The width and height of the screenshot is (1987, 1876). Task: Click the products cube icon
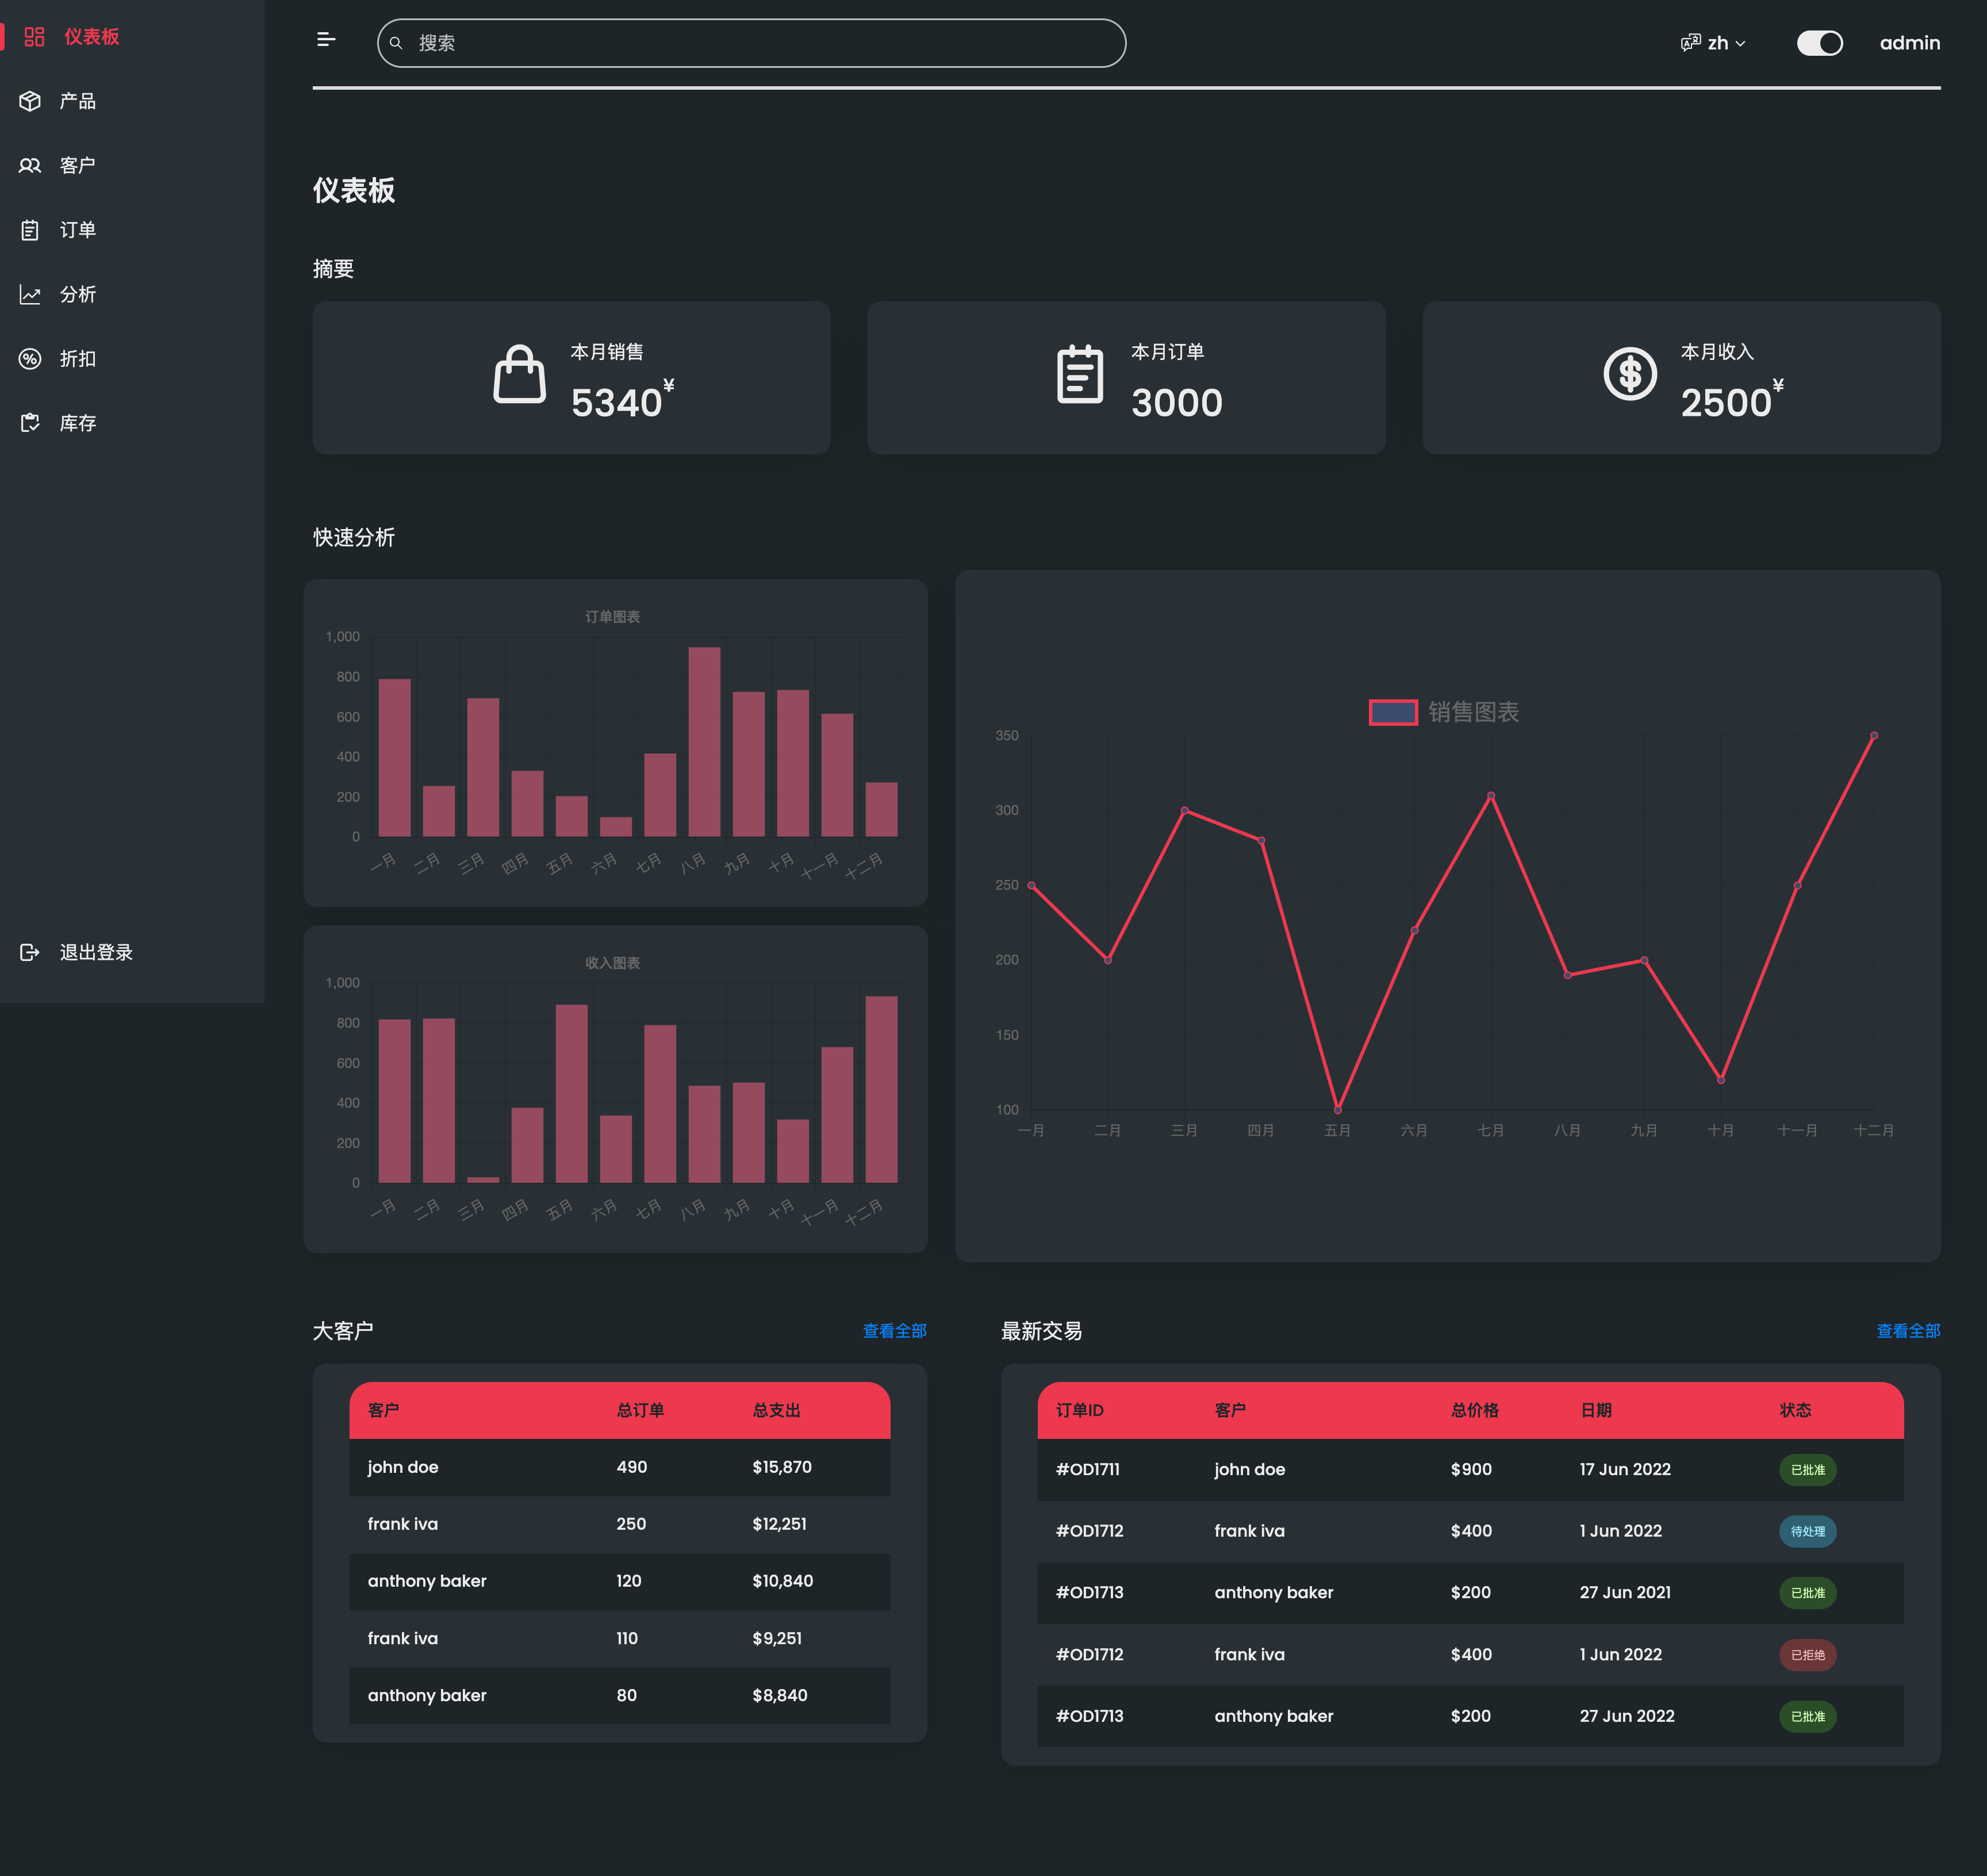30,101
